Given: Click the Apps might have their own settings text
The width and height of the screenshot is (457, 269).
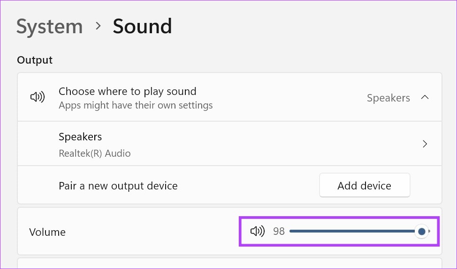Looking at the screenshot, I should coord(136,105).
